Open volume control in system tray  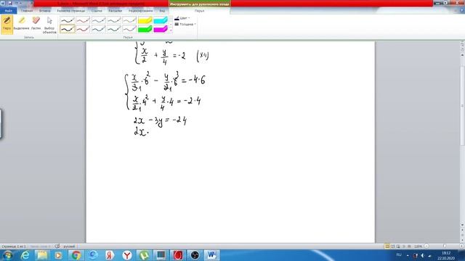point(422,255)
